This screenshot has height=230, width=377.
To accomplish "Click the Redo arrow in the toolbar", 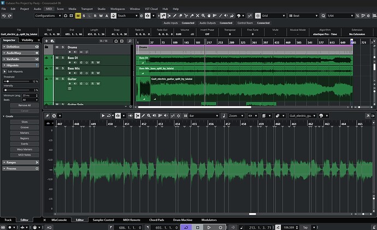I will (10, 16).
